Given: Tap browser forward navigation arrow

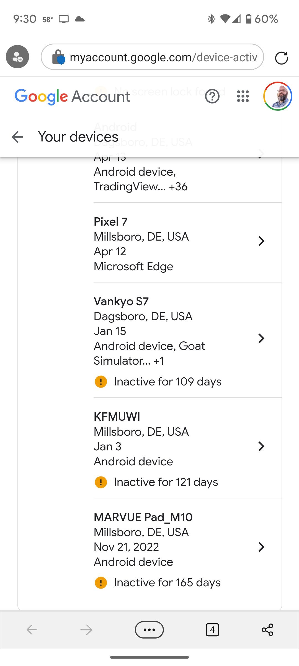Looking at the screenshot, I should pos(86,630).
